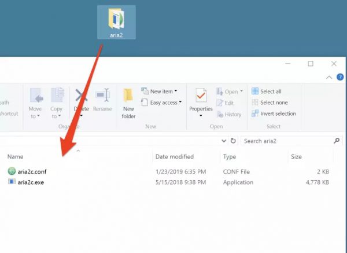Choose Invert selection in the ribbon
The width and height of the screenshot is (347, 253).
tap(274, 113)
